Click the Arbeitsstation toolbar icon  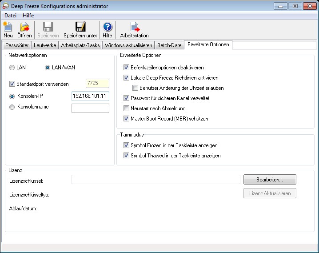(135, 27)
